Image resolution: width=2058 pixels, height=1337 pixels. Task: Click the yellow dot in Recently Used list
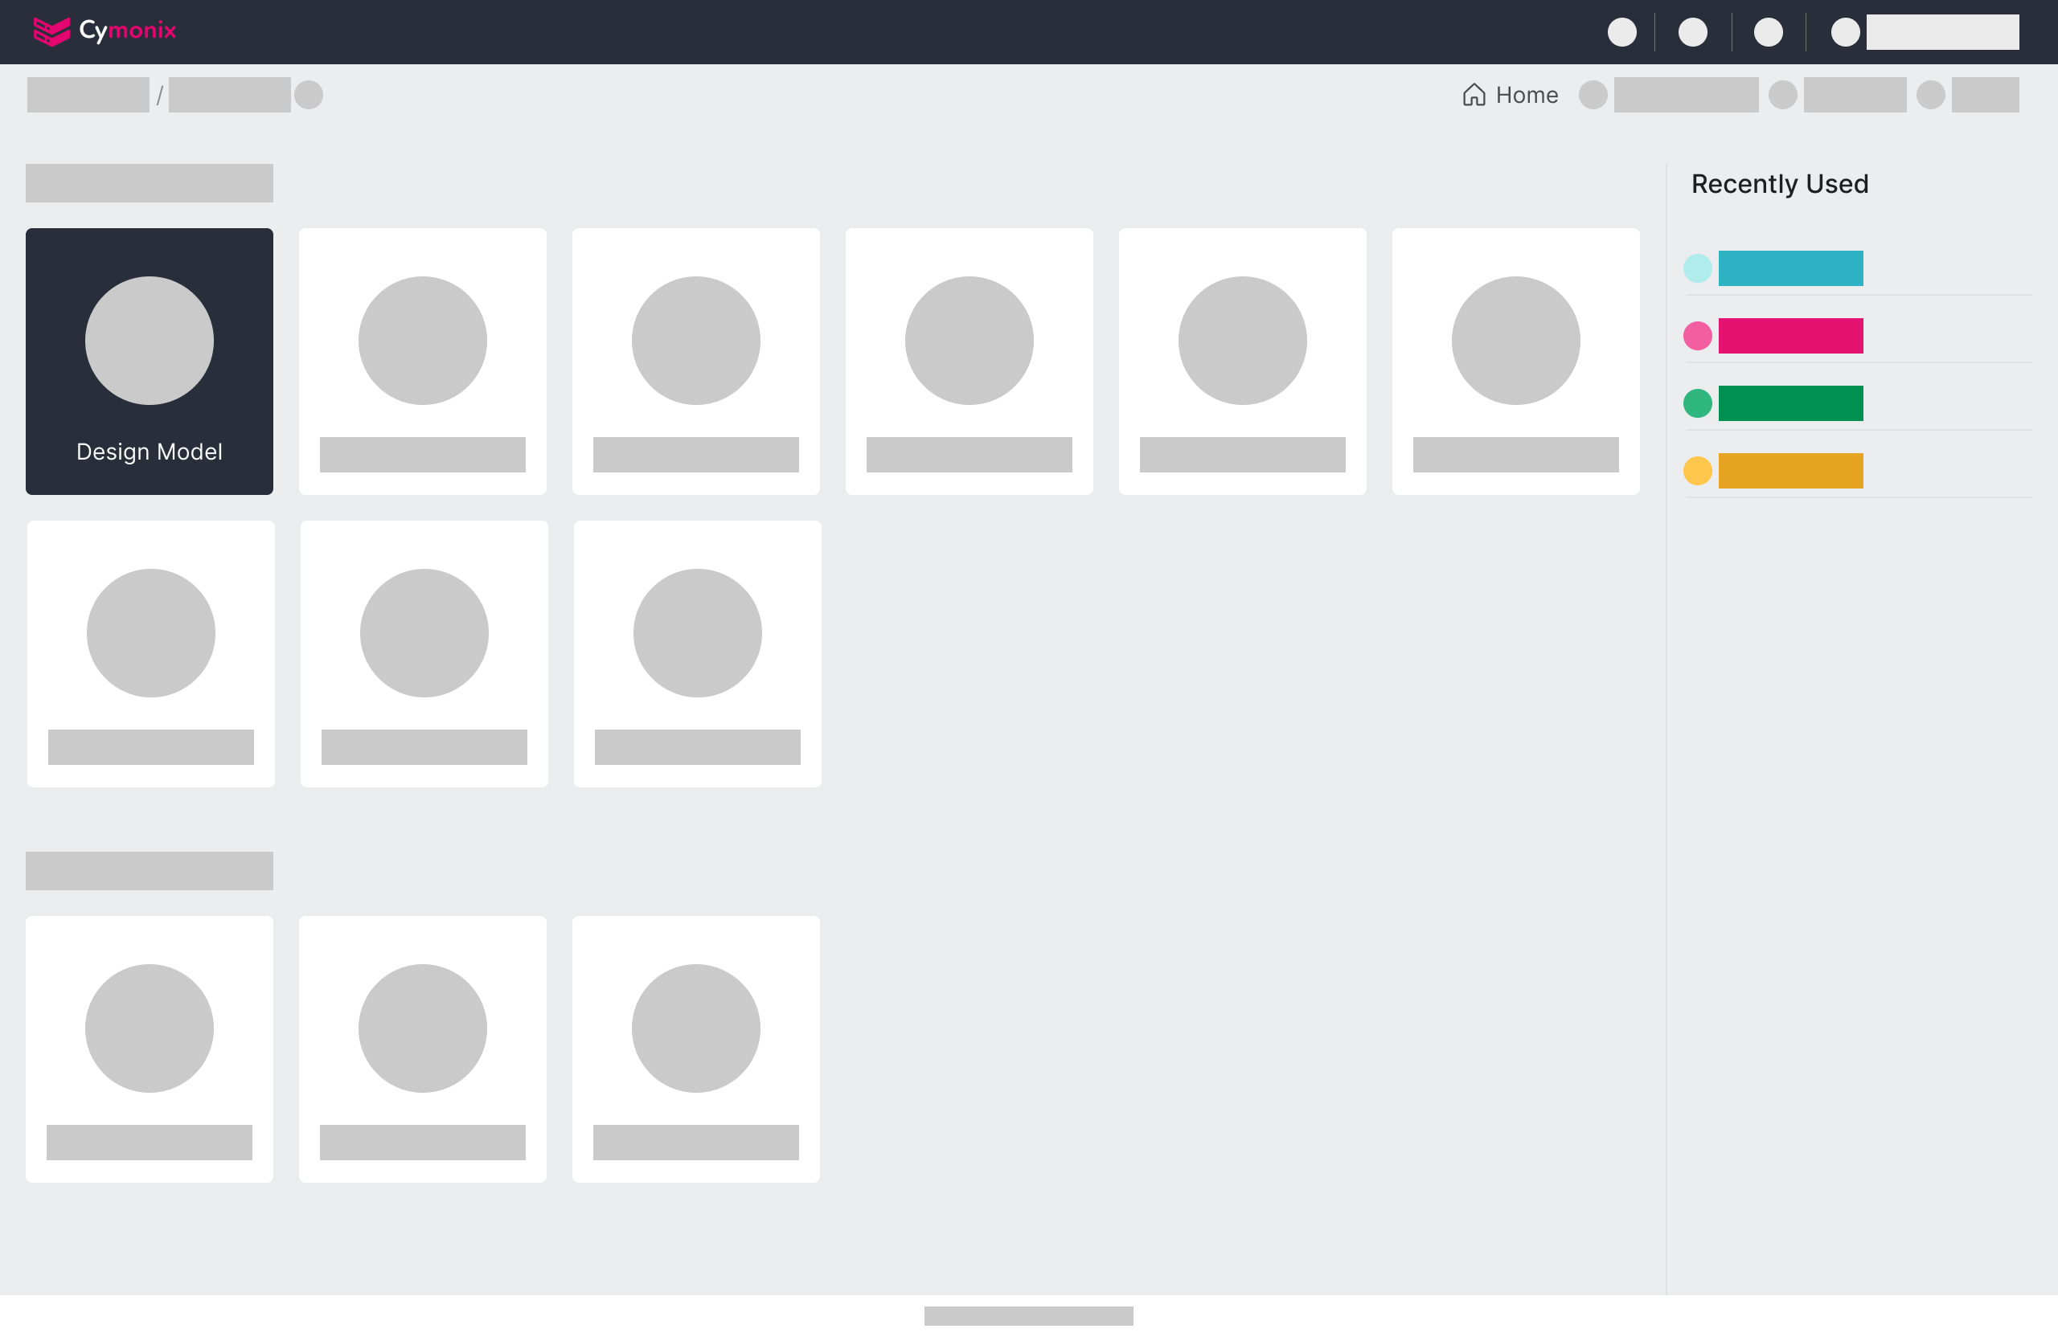[1699, 470]
